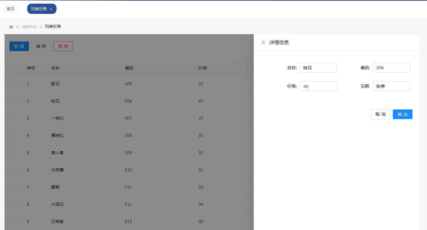Click the 新增 button
Screen dimensions: 427x230
[19, 46]
